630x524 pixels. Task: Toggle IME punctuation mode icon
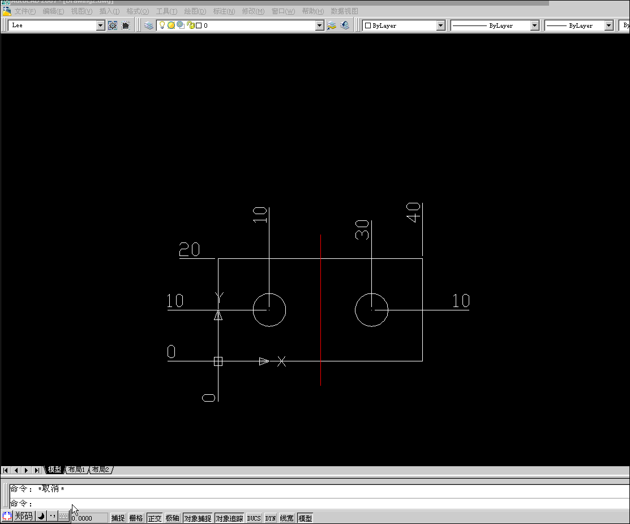(x=52, y=516)
